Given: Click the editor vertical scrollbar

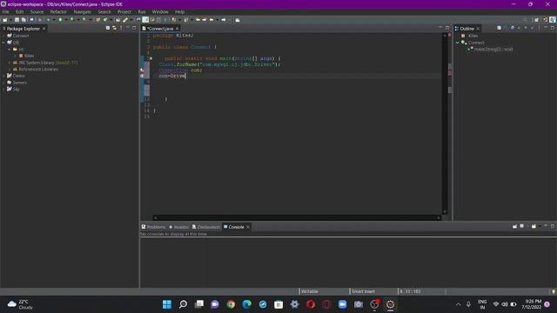Looking at the screenshot, I should [445, 123].
